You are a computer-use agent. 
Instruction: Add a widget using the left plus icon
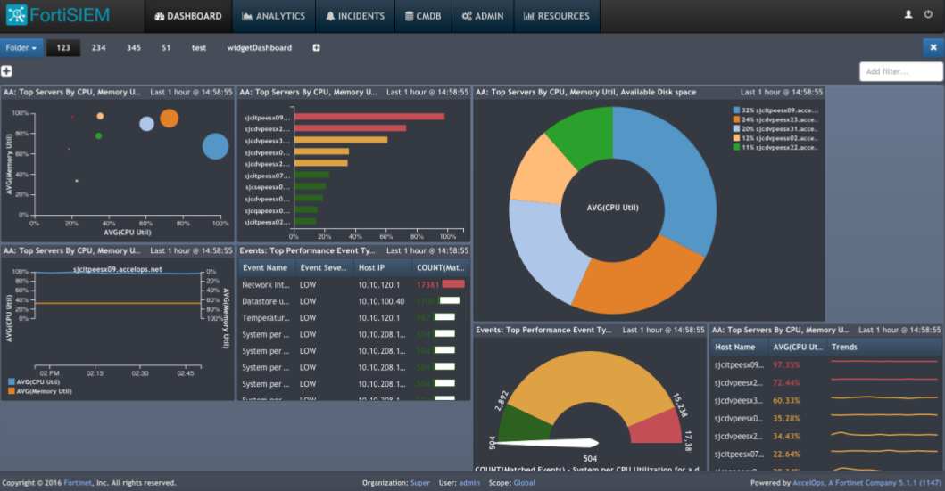(x=6, y=71)
